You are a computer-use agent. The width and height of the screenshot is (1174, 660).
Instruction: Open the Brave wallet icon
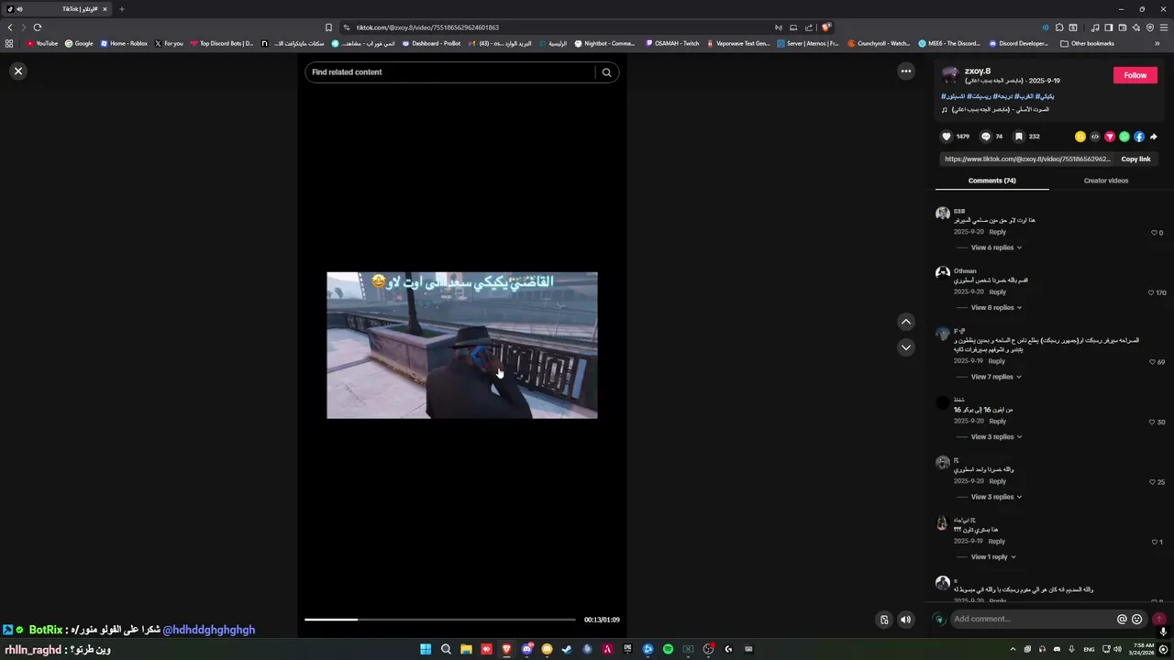(1122, 27)
